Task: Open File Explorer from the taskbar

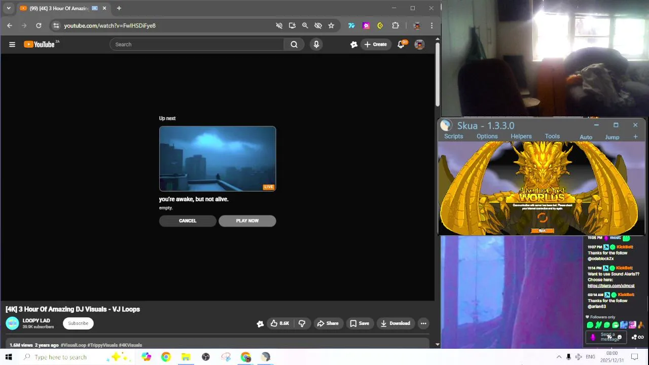Action: click(186, 357)
